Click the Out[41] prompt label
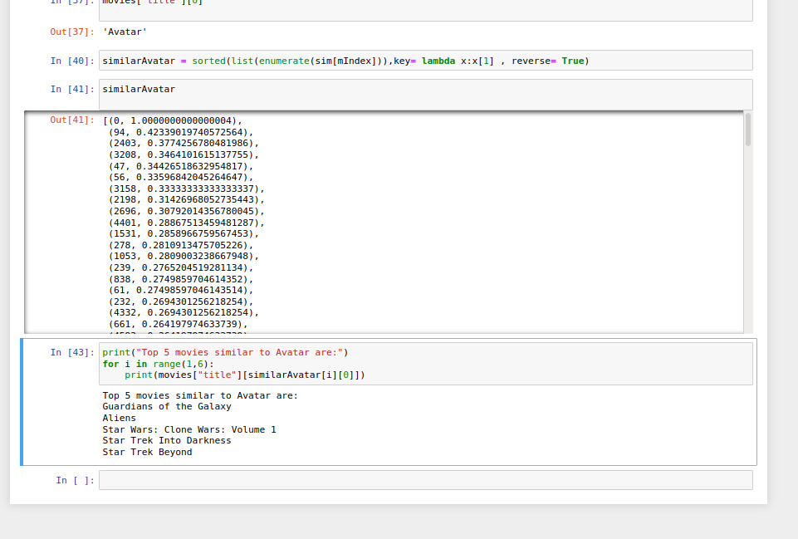This screenshot has width=798, height=539. click(x=72, y=120)
